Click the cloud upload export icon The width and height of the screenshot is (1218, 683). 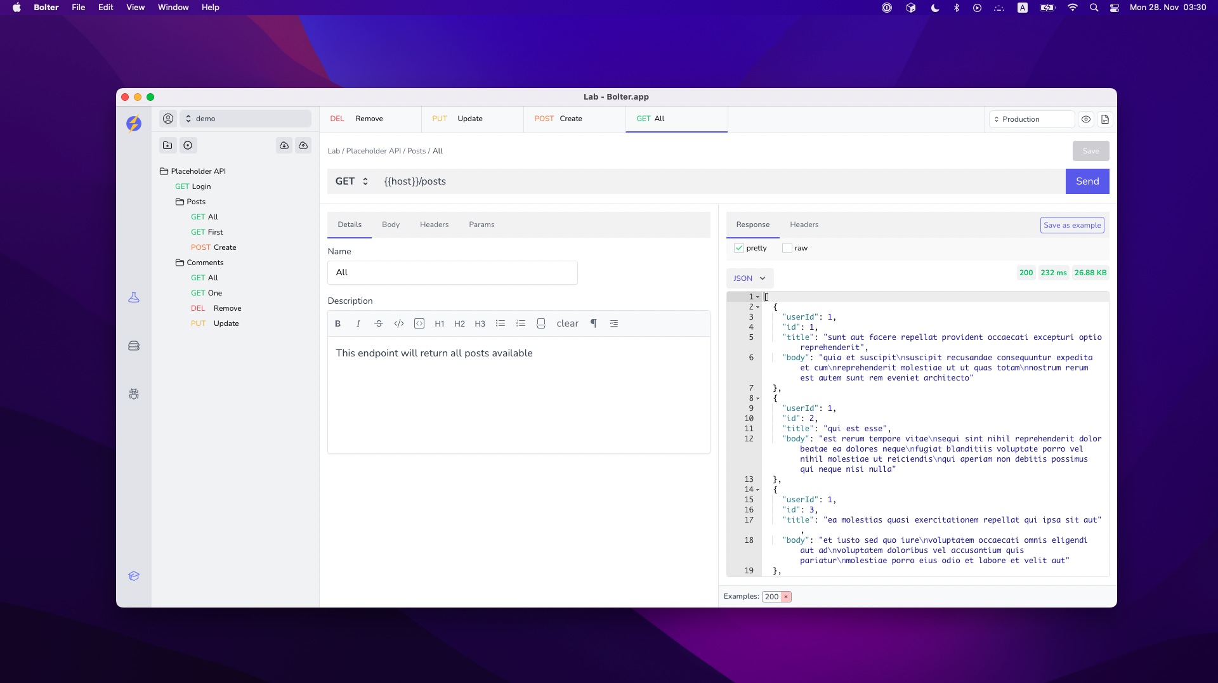point(303,145)
